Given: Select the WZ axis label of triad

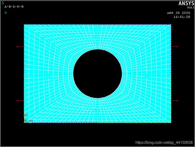Looking at the screenshot, I should pyautogui.click(x=26, y=121).
